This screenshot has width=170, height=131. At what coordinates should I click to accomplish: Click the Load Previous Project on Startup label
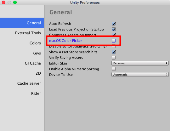pos(76,29)
